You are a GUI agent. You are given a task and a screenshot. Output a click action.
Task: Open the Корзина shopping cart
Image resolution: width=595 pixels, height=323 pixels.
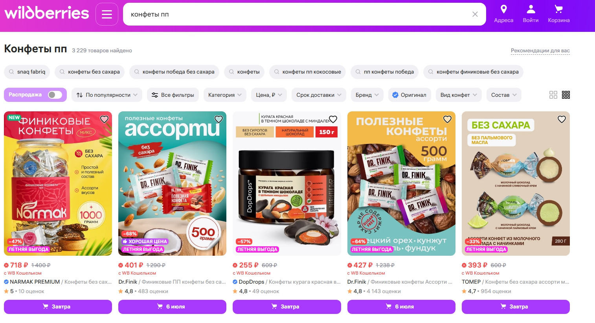coord(558,14)
